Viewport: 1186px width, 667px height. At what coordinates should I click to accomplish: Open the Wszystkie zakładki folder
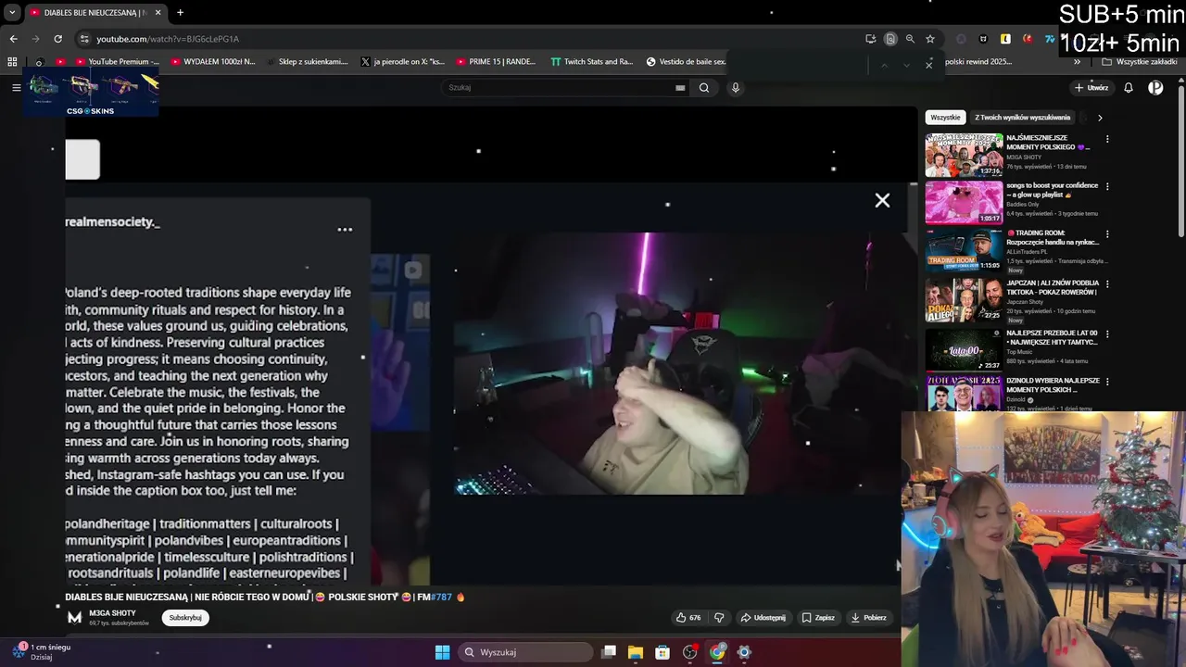[1140, 62]
